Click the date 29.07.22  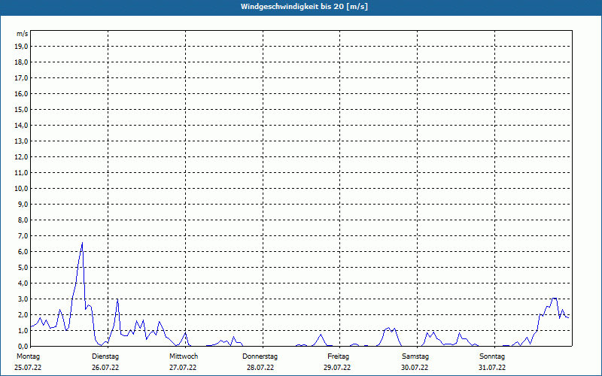[x=337, y=368]
